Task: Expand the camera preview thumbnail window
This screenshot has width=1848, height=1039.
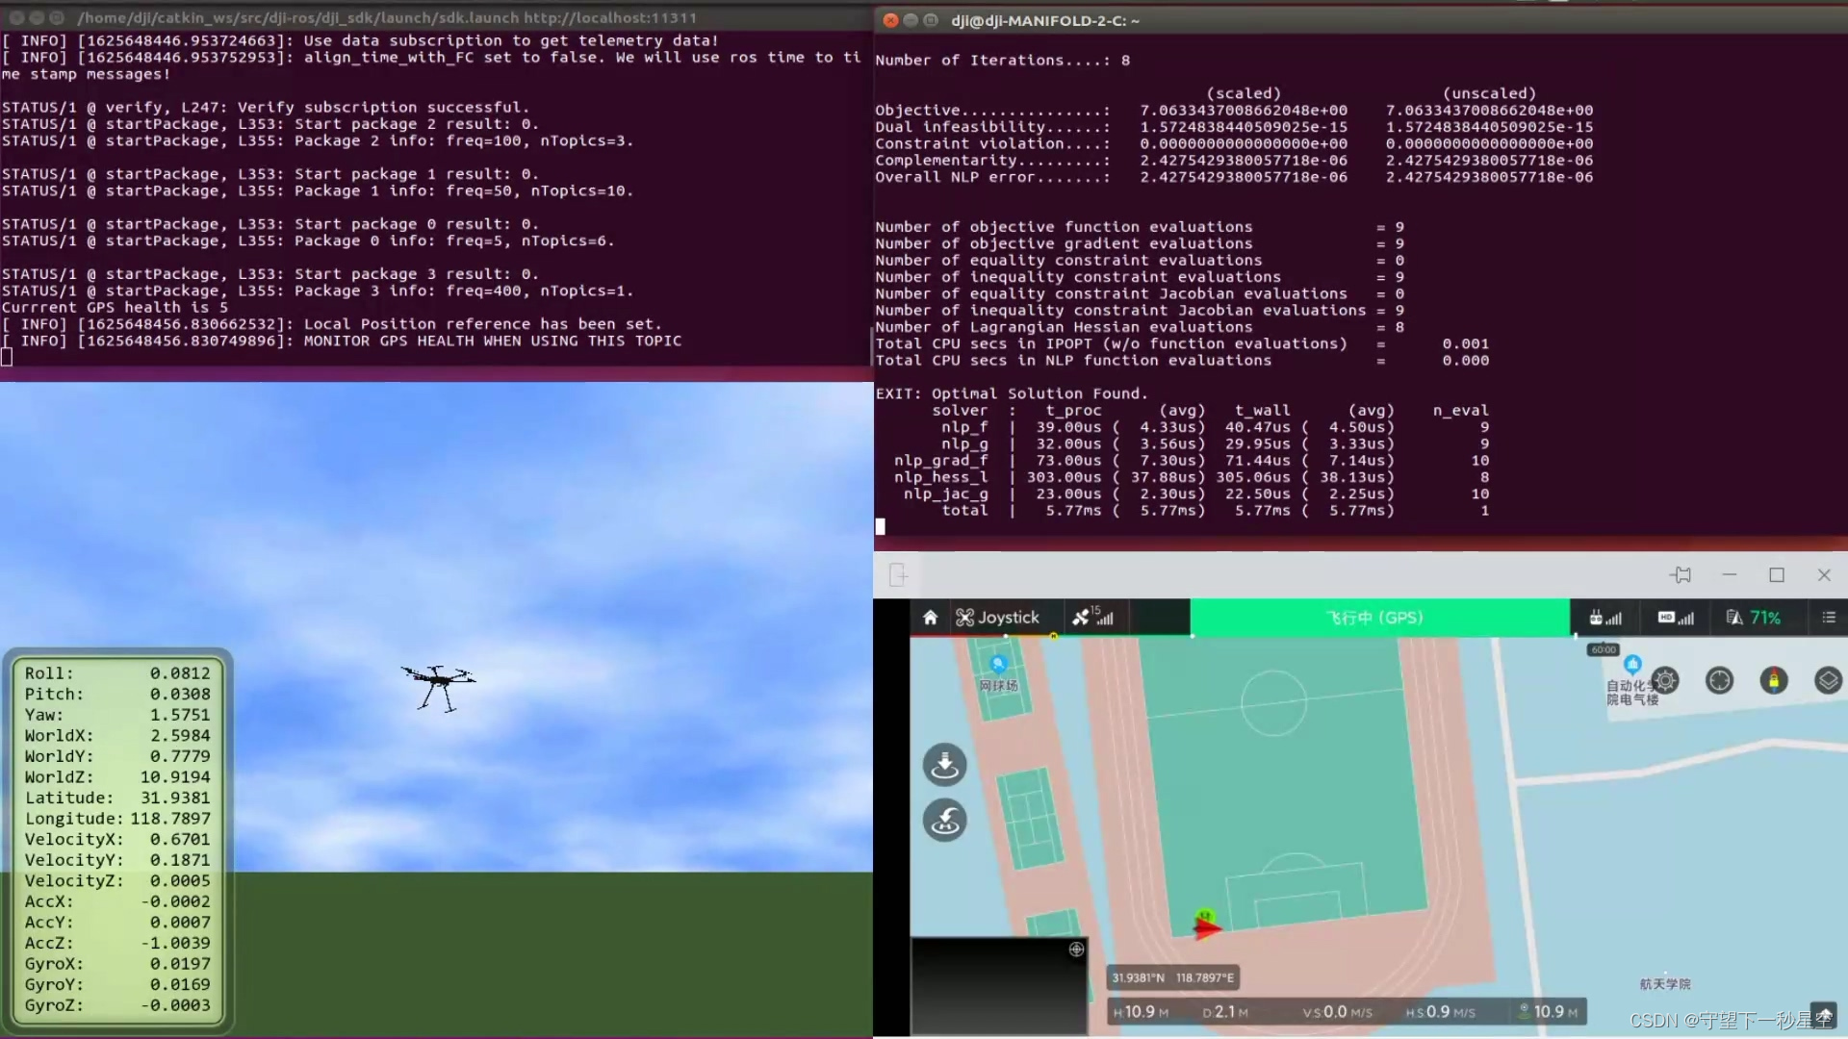Action: pos(998,986)
